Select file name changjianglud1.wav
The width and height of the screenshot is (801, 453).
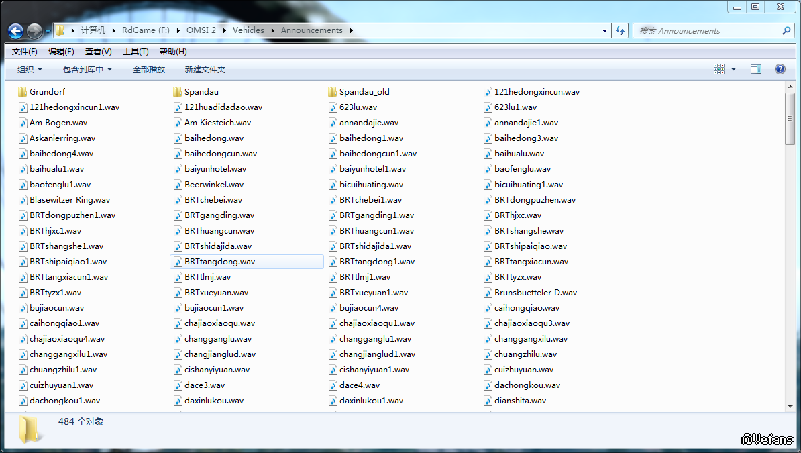(x=377, y=354)
